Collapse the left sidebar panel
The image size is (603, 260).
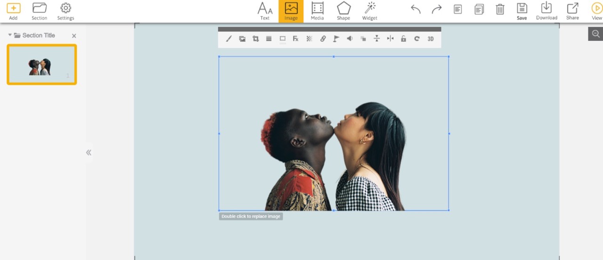pyautogui.click(x=89, y=152)
